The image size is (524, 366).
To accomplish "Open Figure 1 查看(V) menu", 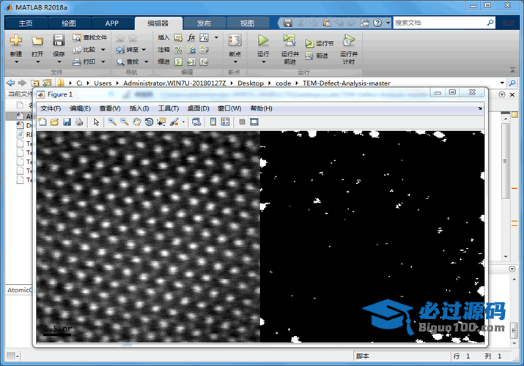I will tap(110, 108).
